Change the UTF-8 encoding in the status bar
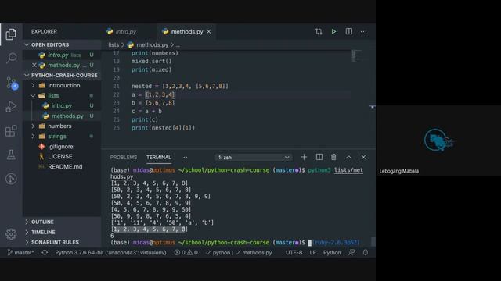This screenshot has width=501, height=281. point(294,252)
